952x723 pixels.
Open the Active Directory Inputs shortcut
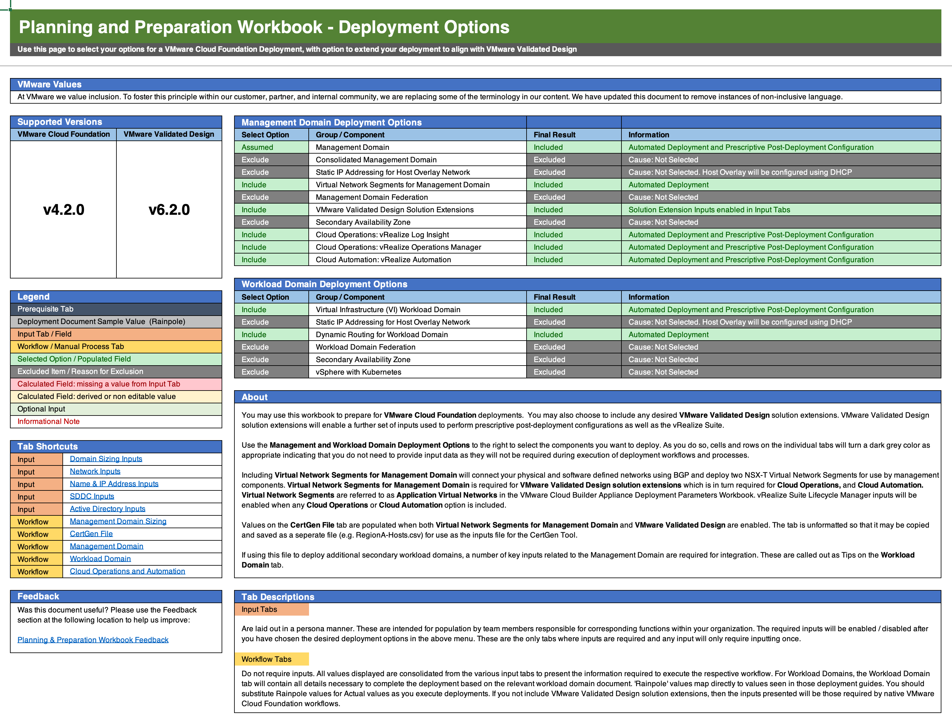click(x=108, y=509)
